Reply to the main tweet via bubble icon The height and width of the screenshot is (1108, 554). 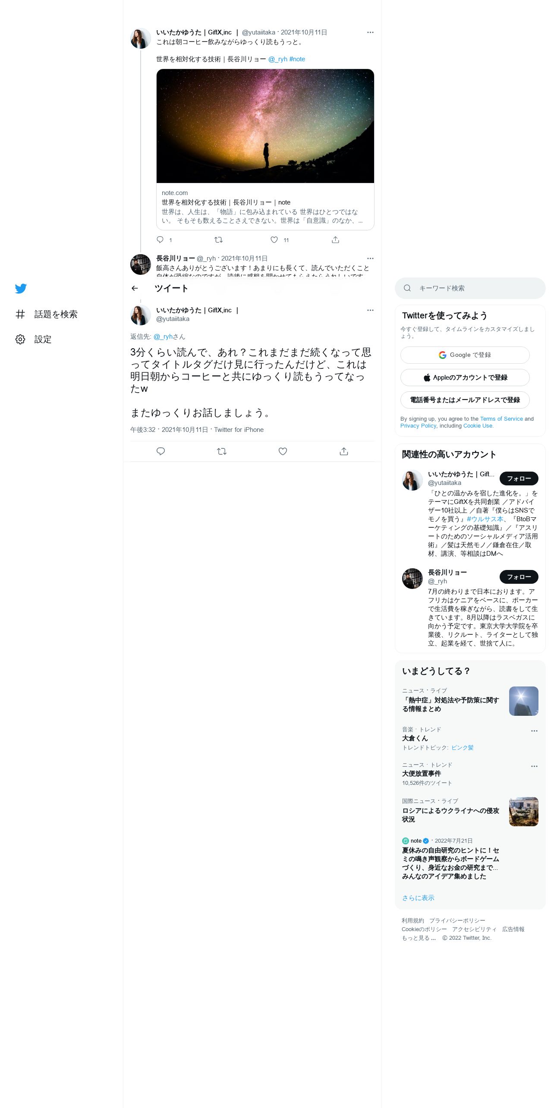coord(161,451)
